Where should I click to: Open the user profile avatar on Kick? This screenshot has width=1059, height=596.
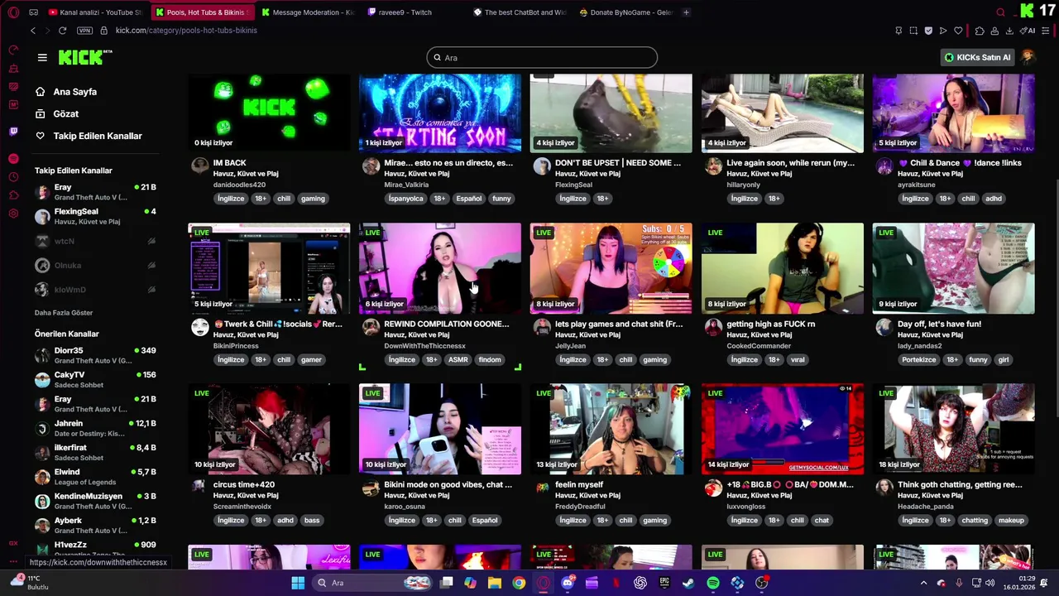tap(1028, 57)
